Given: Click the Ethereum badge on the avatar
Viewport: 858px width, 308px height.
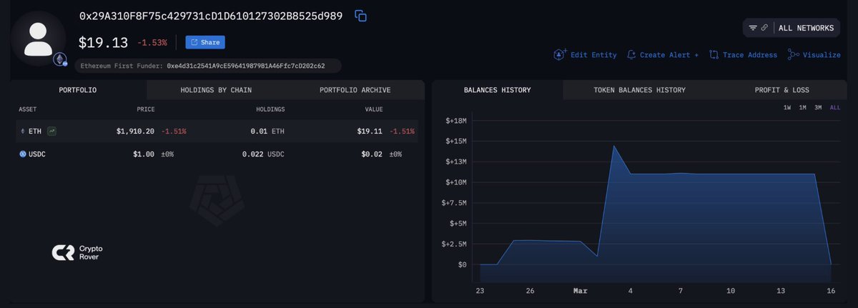Looking at the screenshot, I should coord(59,60).
